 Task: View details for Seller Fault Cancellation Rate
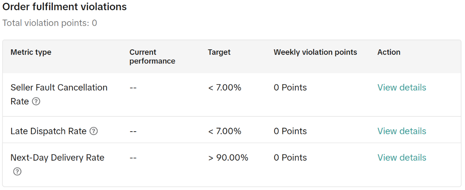(402, 88)
